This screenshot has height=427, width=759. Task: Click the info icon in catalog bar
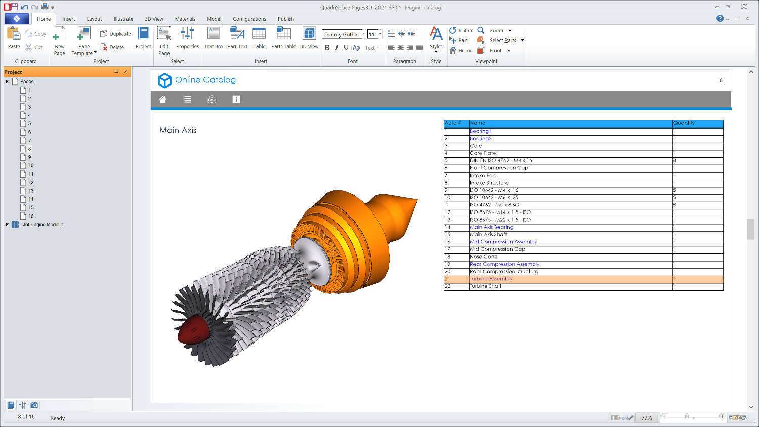pos(236,100)
